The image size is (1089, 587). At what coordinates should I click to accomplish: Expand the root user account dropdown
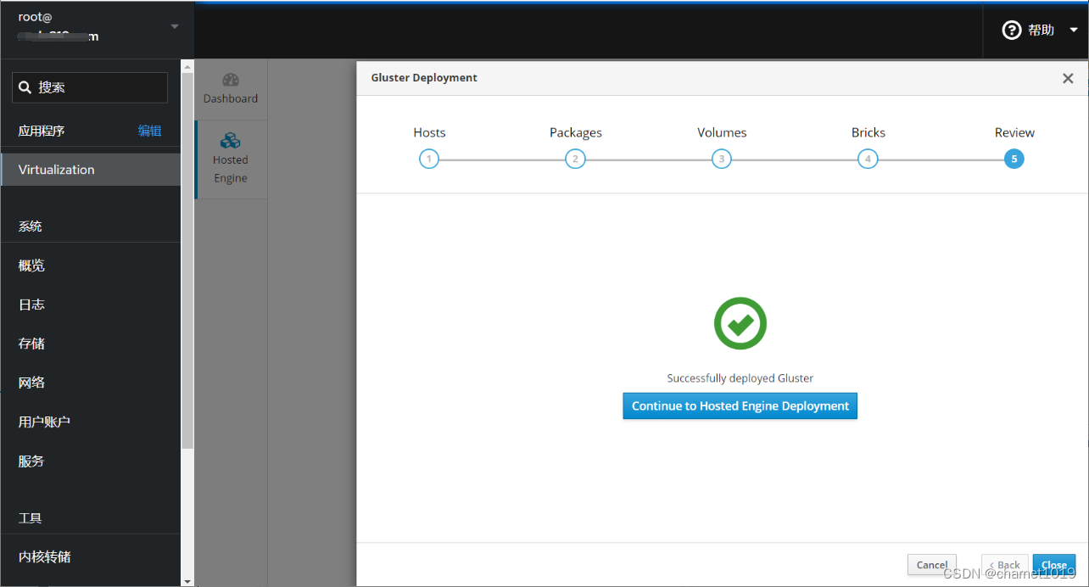pyautogui.click(x=175, y=26)
